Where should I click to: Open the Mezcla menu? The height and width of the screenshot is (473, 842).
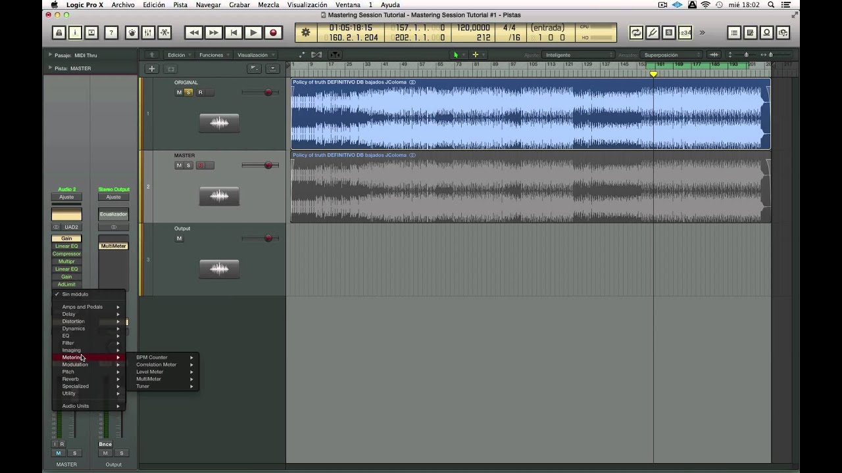click(x=268, y=5)
